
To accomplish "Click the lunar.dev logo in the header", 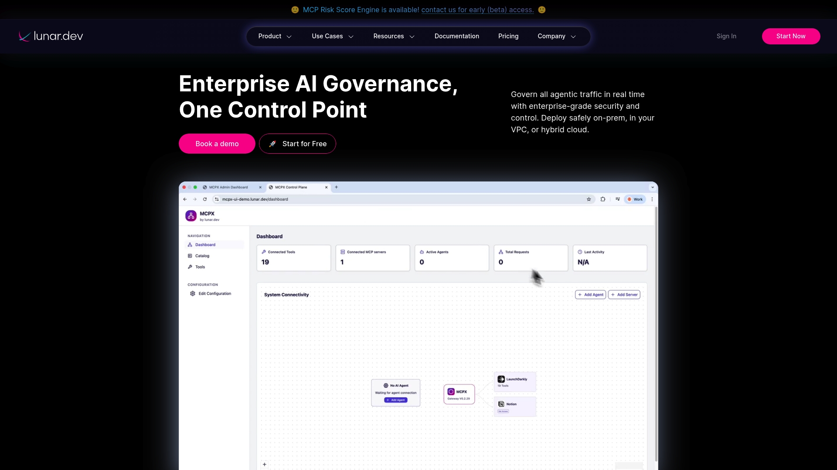I will [x=50, y=36].
